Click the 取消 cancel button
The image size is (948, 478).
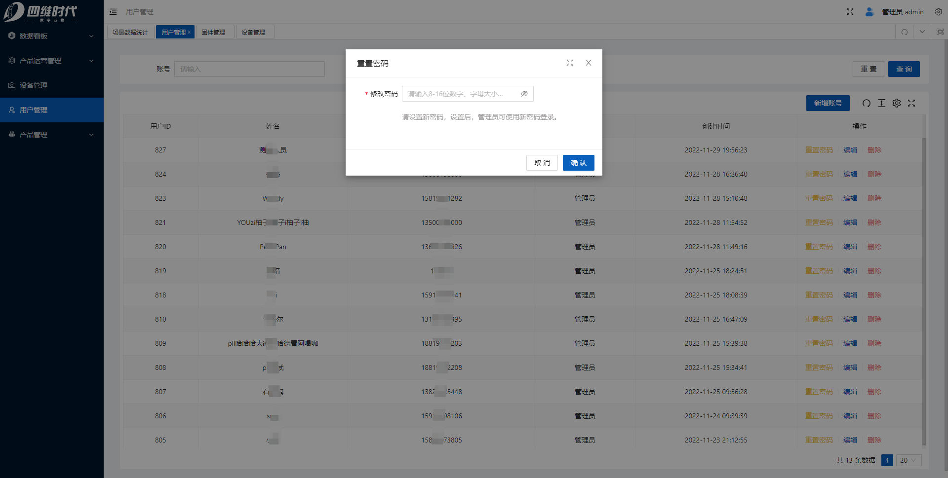coord(542,163)
